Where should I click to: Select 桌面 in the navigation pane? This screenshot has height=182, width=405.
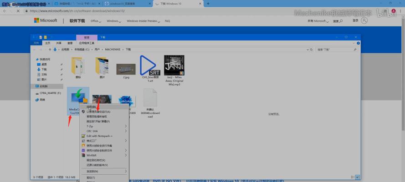(x=44, y=65)
